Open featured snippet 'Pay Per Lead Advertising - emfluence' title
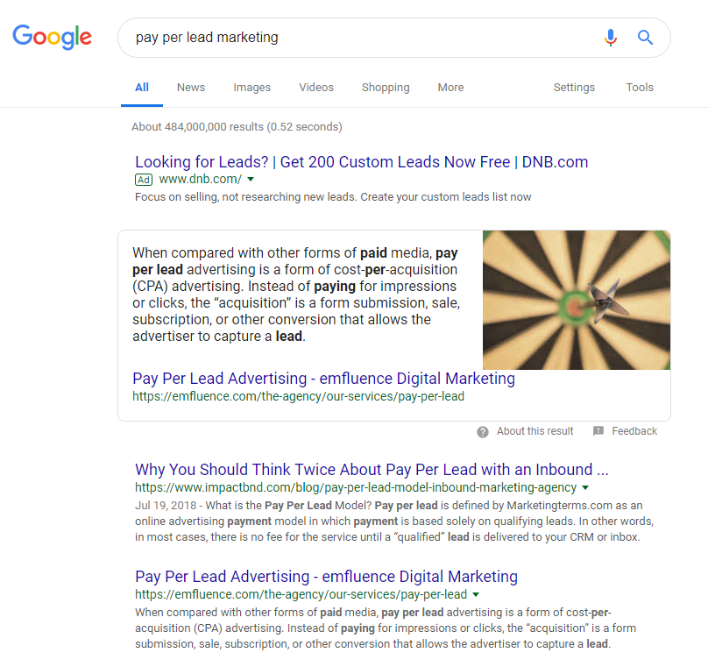Viewport: 708px width, 660px height. (x=323, y=379)
